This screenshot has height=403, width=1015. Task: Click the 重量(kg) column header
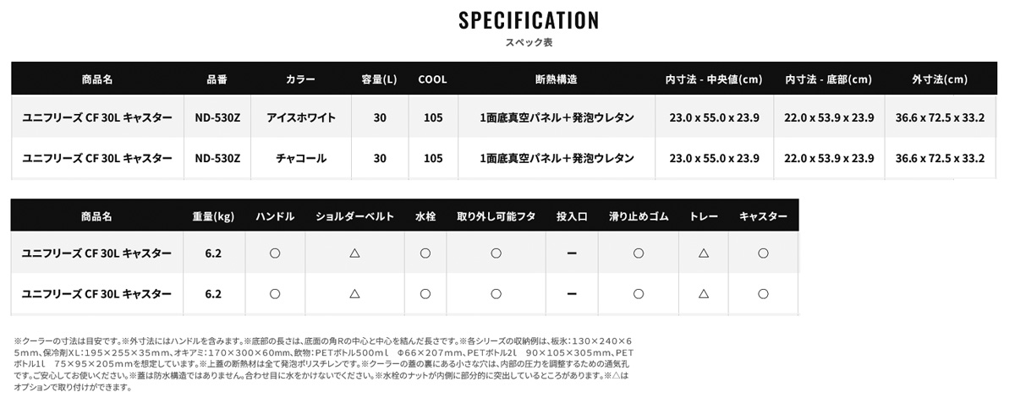coord(213,216)
